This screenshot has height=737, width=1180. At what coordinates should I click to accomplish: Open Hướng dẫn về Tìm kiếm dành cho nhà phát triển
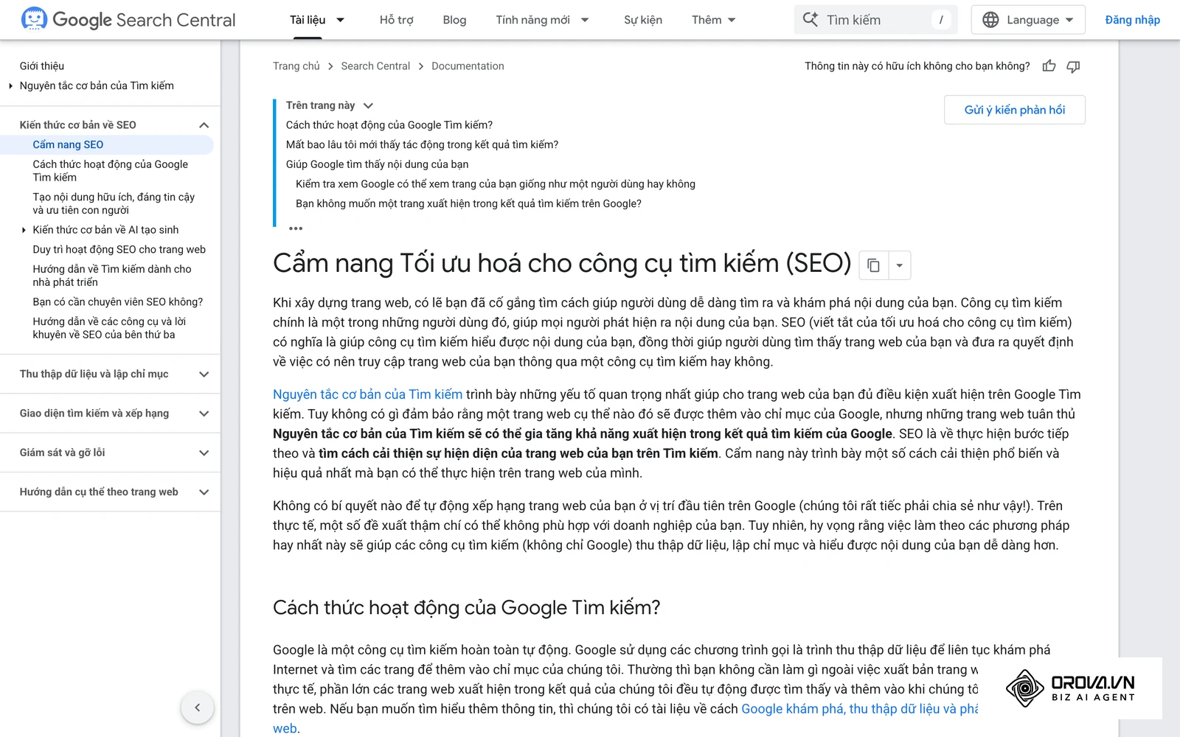112,276
